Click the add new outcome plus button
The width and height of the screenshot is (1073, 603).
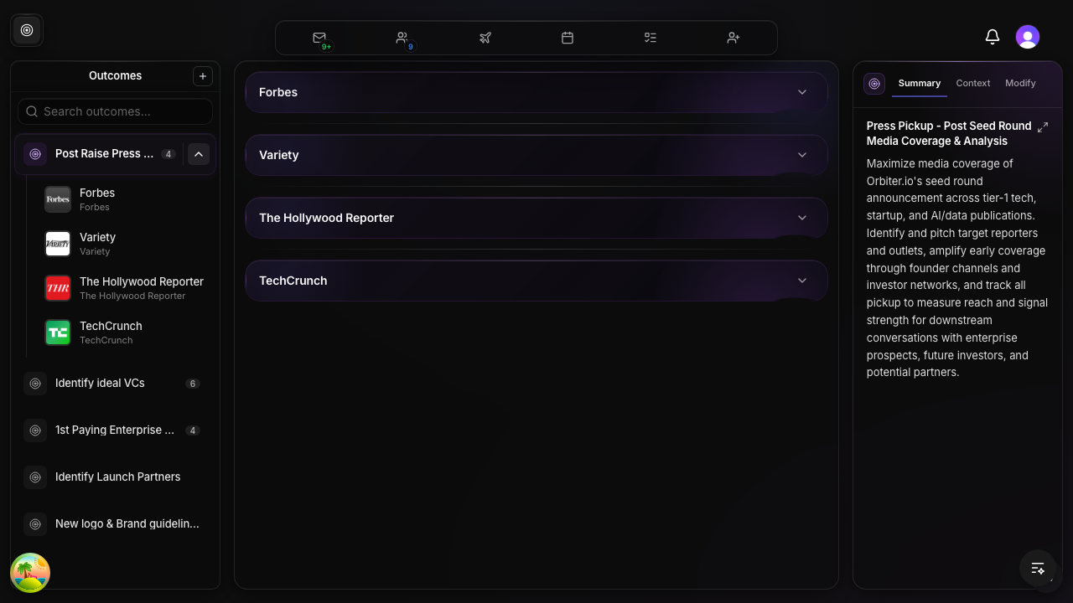[x=202, y=76]
